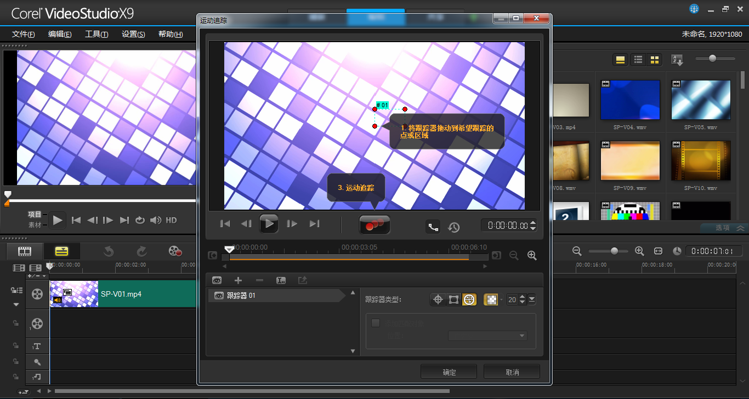Select the point tracker type icon
Screen dimensions: 749x399
pos(438,299)
